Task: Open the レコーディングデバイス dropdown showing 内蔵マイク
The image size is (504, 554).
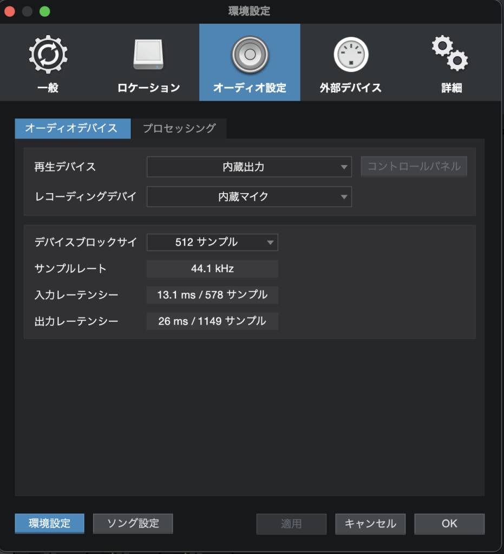Action: tap(249, 197)
